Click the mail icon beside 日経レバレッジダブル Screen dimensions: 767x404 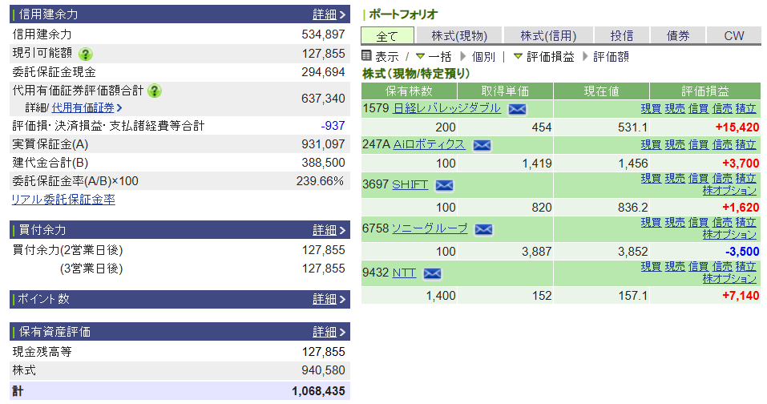[x=517, y=109]
